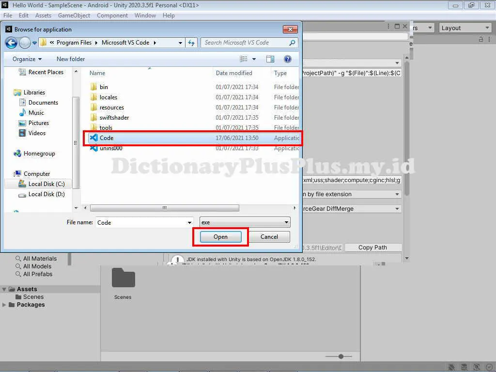Change the file view layout icon
Image resolution: width=496 pixels, height=372 pixels.
243,59
